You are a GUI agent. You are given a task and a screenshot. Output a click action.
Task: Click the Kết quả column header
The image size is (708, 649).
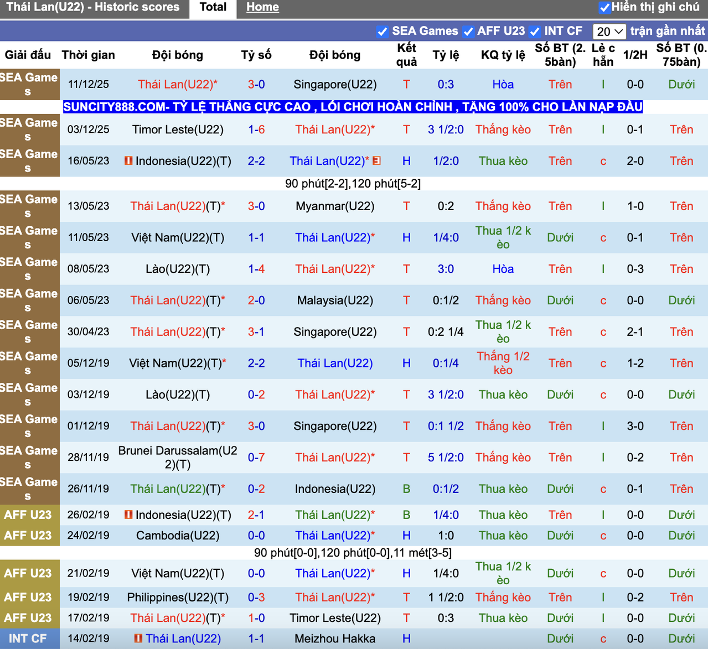tap(407, 55)
